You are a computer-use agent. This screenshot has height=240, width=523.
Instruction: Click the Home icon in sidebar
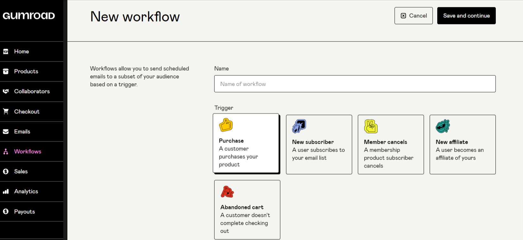tap(6, 52)
